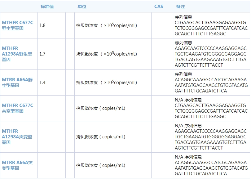
Task: Select the standard value 1.7
Action: click(x=42, y=54)
